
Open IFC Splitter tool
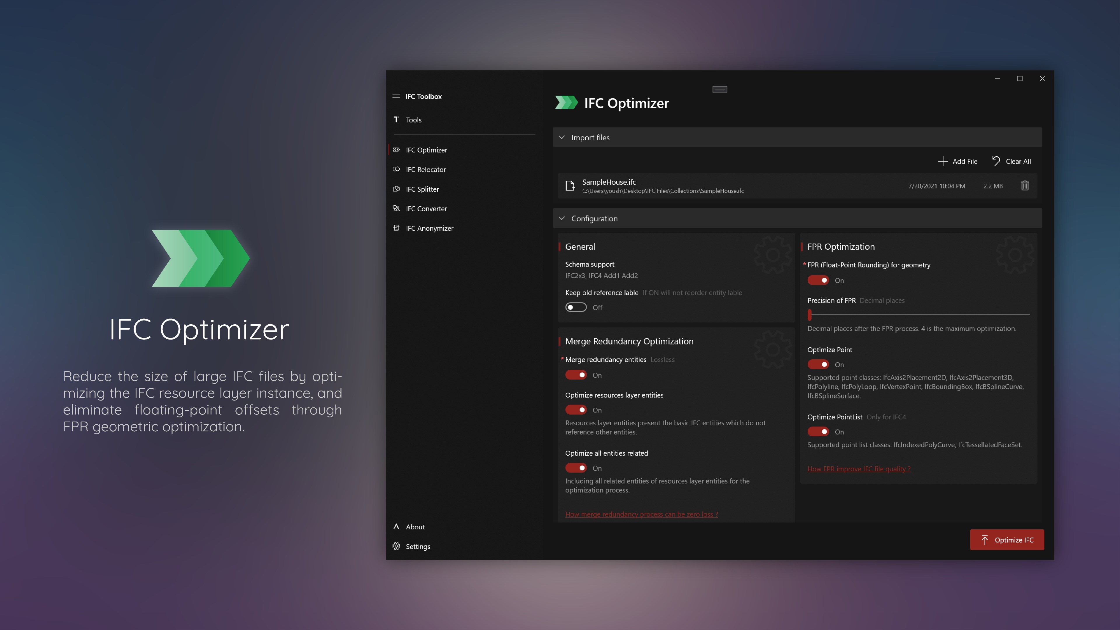point(422,188)
